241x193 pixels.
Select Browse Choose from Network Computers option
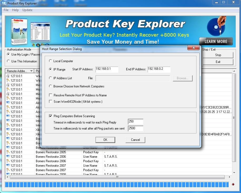pos(50,86)
